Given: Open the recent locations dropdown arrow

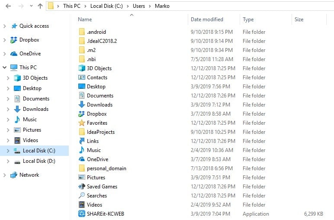Looking at the screenshot, I should [31, 6].
